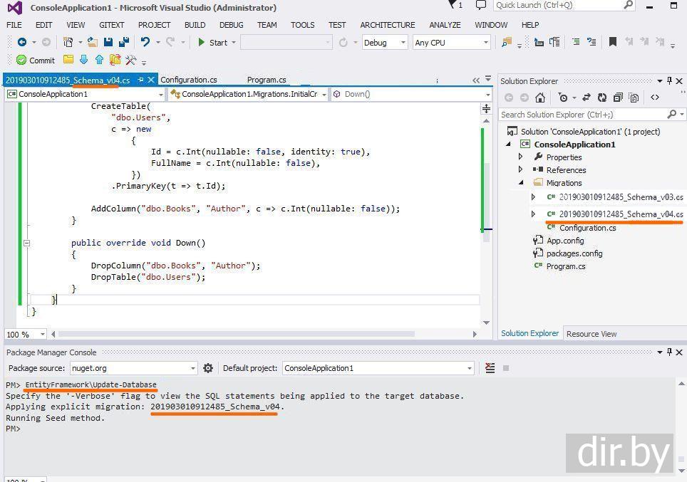Click the Refresh icon in Solution Explorer

point(602,98)
